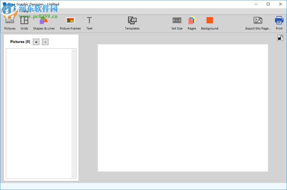Browse the design Templates
Screen dimensions: 287x190
(132, 23)
